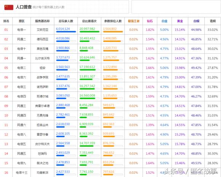Click total matches value 14,707,359

point(87,143)
